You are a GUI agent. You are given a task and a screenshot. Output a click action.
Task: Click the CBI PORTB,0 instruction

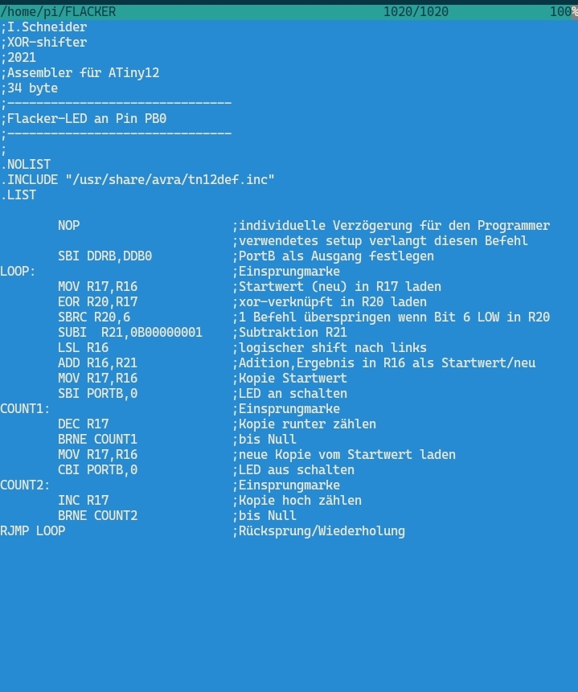tap(98, 470)
